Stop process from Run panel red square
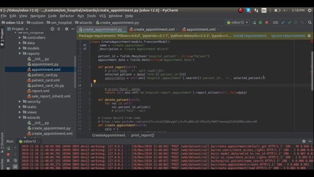 click(x=8, y=154)
